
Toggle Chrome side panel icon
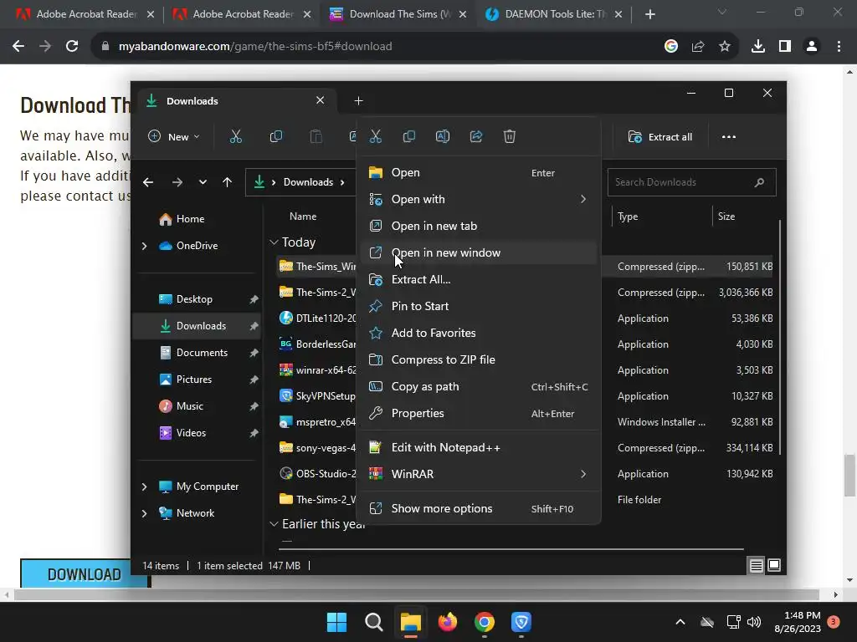click(785, 47)
